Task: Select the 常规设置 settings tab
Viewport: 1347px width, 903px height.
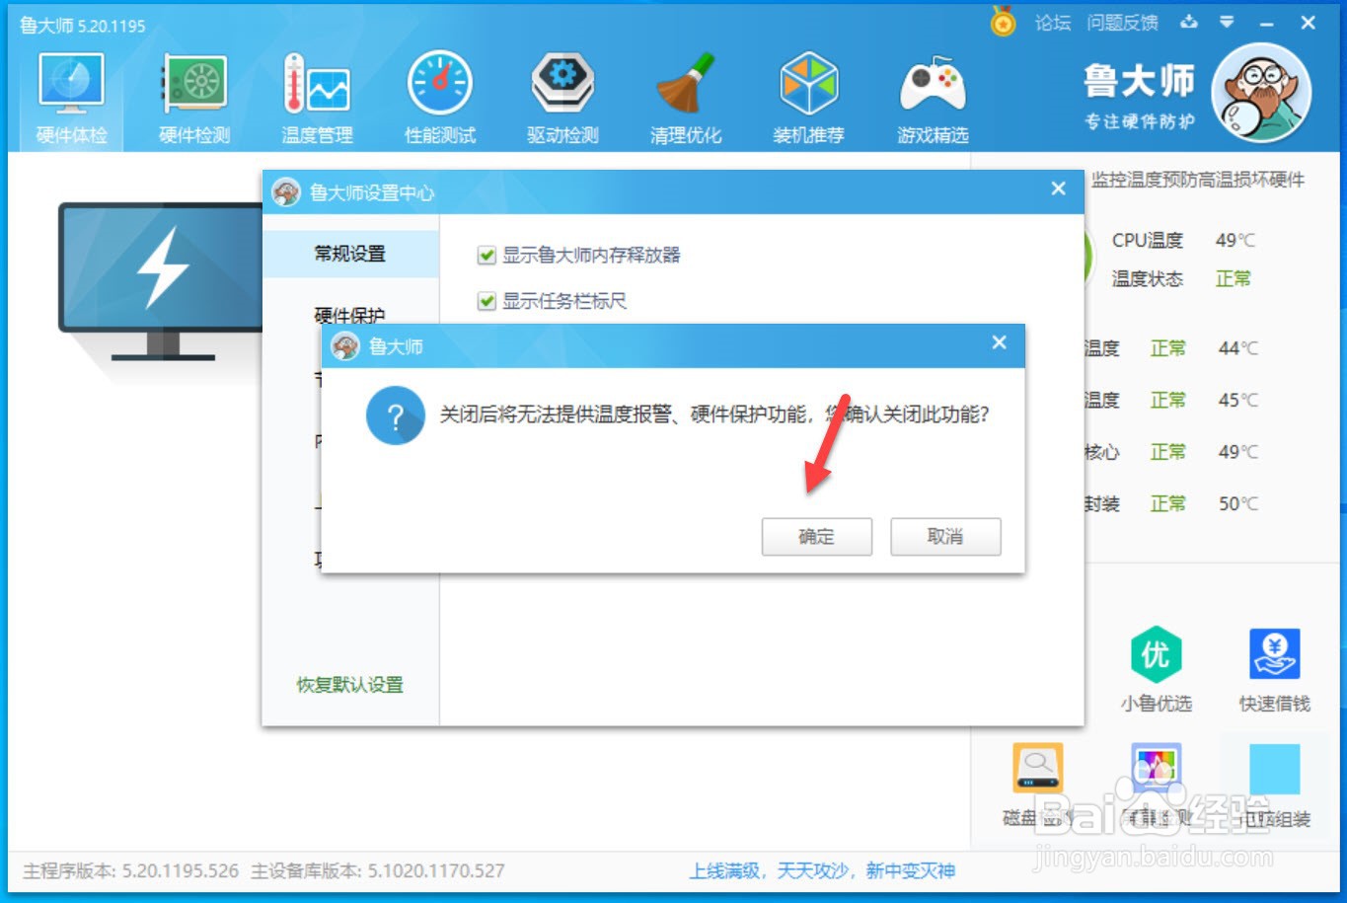Action: 350,254
